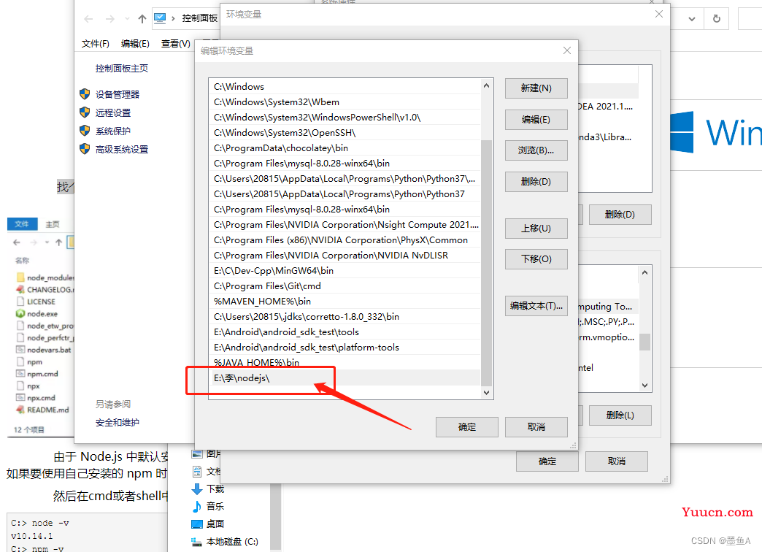762x552 pixels.
Task: Select the android_sdk_test\platform-tools entry
Action: [x=345, y=348]
